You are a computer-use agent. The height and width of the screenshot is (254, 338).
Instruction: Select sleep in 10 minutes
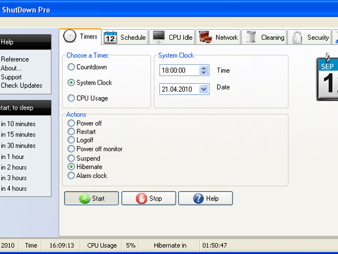18,124
